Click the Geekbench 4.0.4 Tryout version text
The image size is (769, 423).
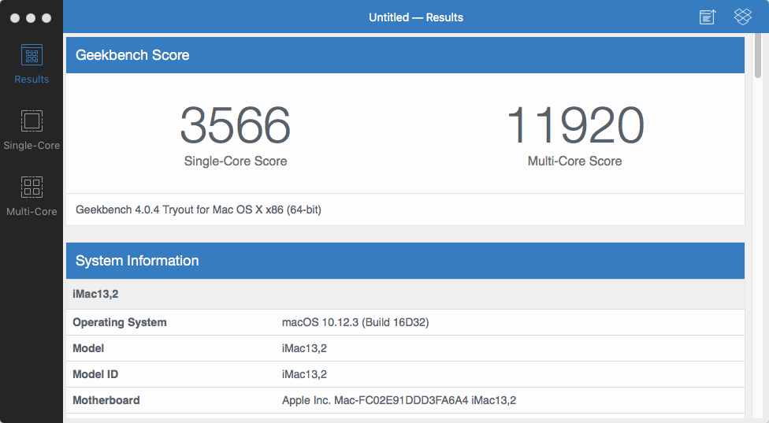point(198,210)
